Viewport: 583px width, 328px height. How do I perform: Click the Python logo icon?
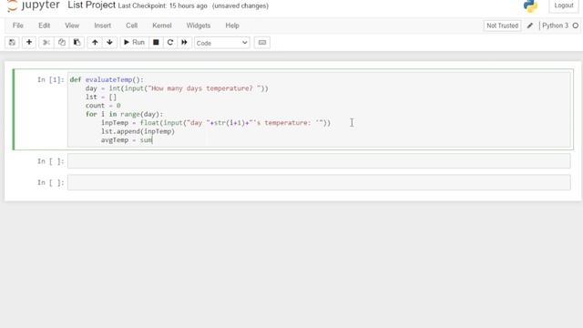(530, 5)
